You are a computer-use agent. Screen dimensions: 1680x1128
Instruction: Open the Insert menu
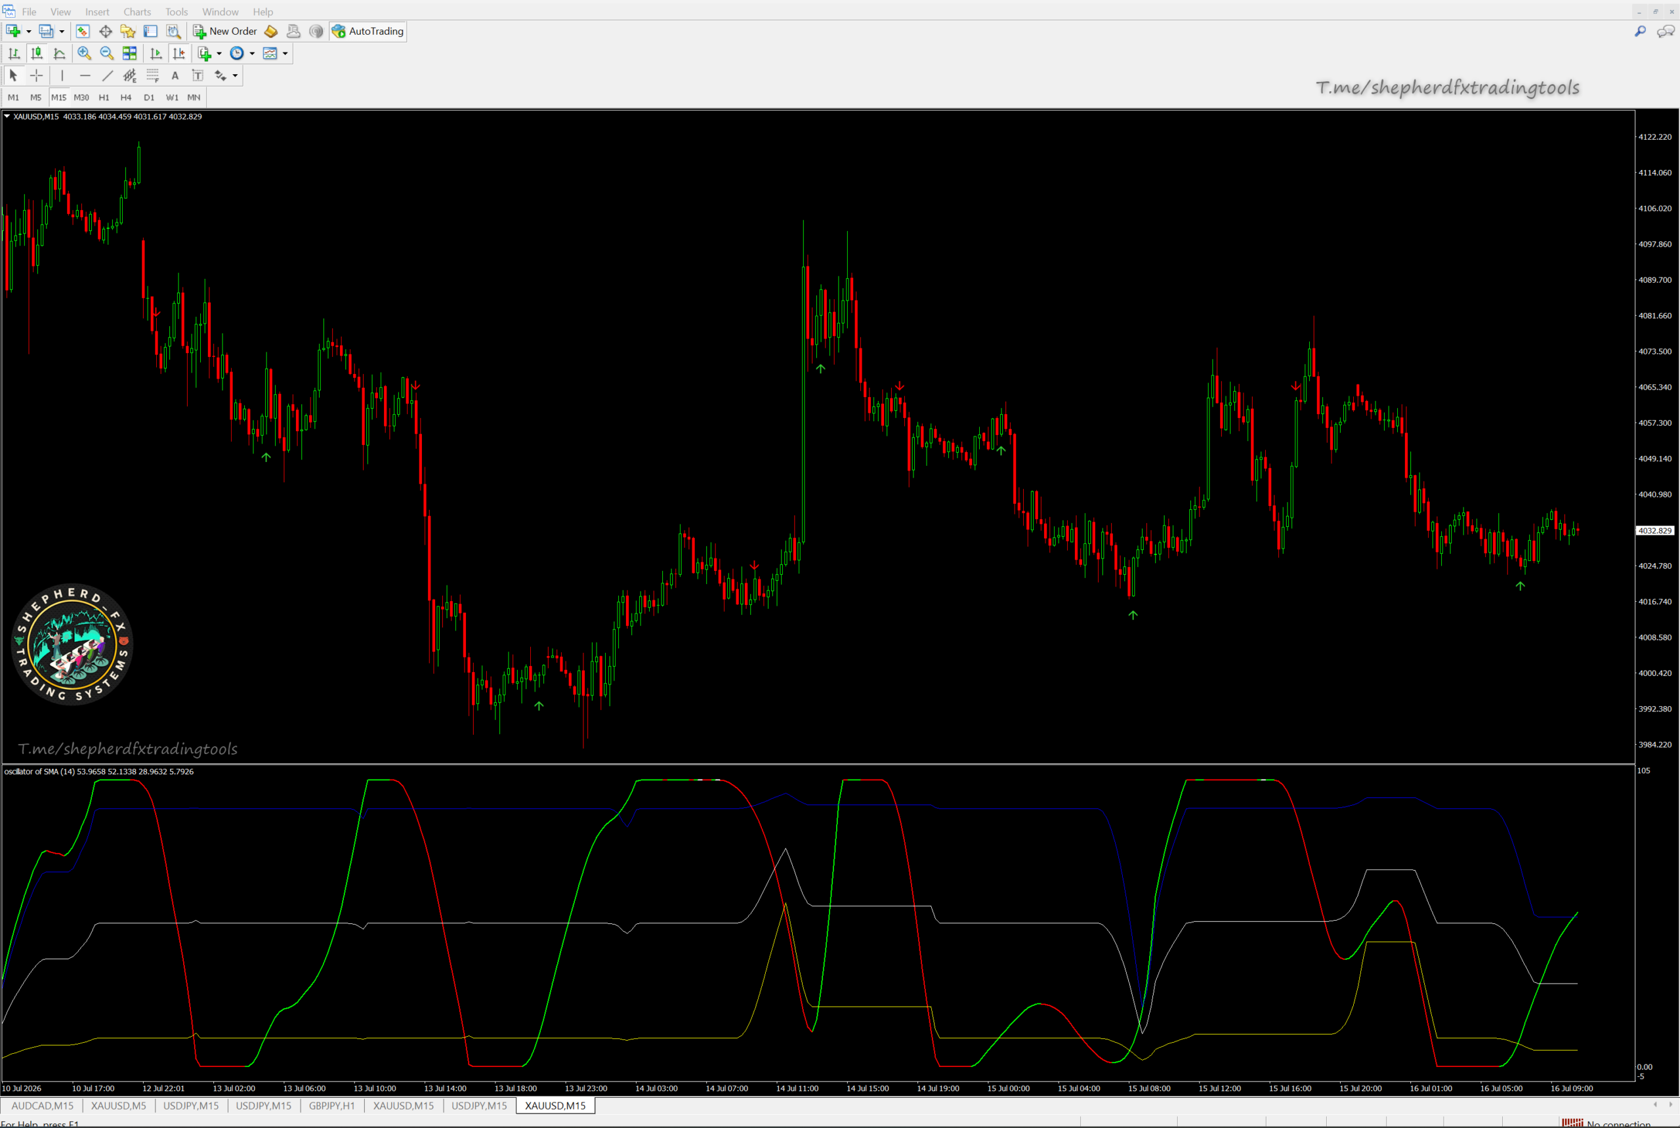point(97,12)
